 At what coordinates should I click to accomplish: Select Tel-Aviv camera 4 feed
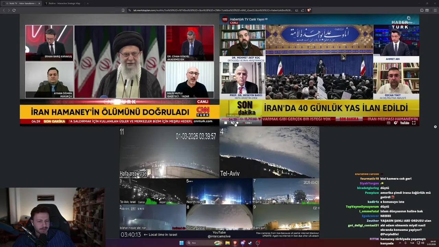tap(269, 153)
